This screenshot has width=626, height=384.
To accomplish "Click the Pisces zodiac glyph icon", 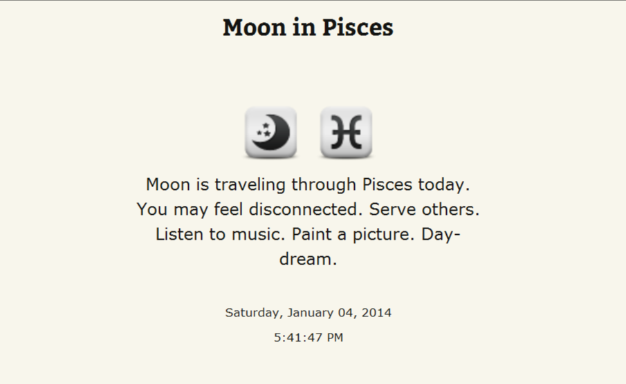I will point(346,133).
